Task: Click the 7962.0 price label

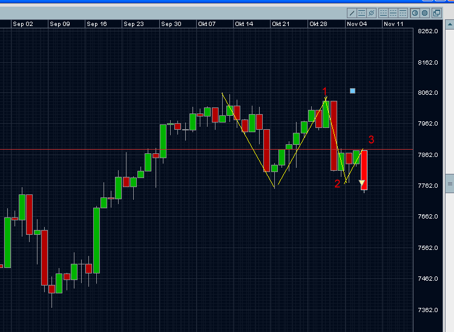Action: [x=427, y=124]
